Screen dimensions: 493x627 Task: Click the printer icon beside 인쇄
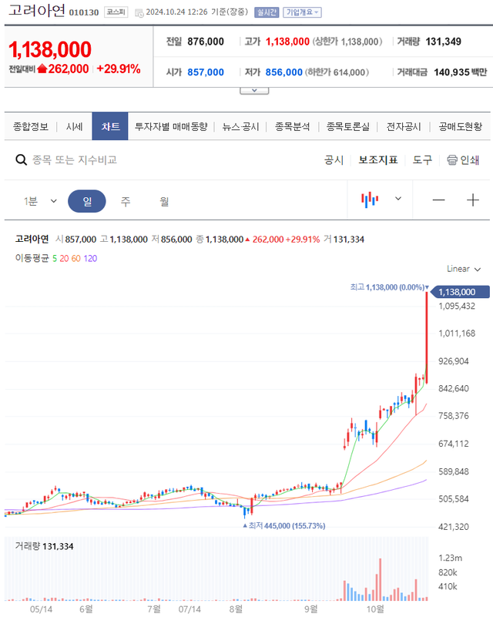pyautogui.click(x=452, y=160)
